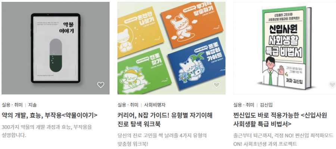Open the four cat workbooks thumbnail
This screenshot has height=149, width=336.
coord(171,48)
